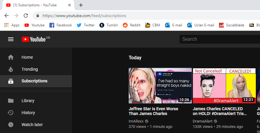Open the Twitter bookmark
Image resolution: width=260 pixels, height=133 pixels.
click(86, 25)
